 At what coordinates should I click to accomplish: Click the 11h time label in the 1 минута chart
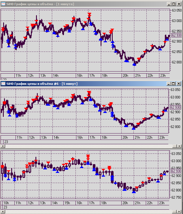click(x=18, y=76)
